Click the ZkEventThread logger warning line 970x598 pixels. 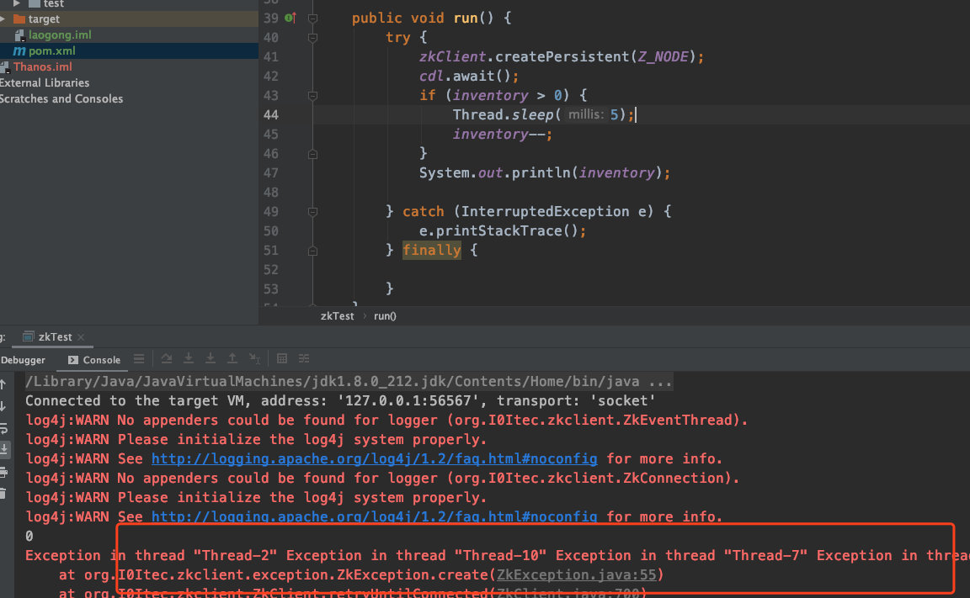(386, 420)
